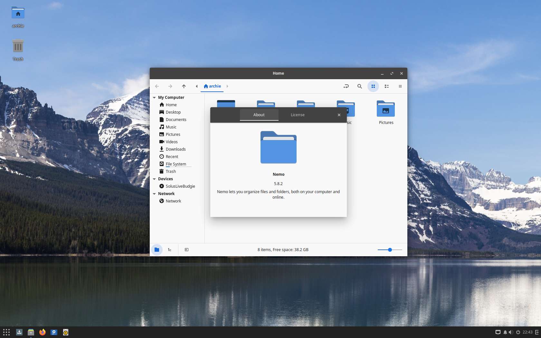Viewport: 541px width, 338px height.
Task: Adjust the zoom slider in status bar
Action: [x=390, y=250]
